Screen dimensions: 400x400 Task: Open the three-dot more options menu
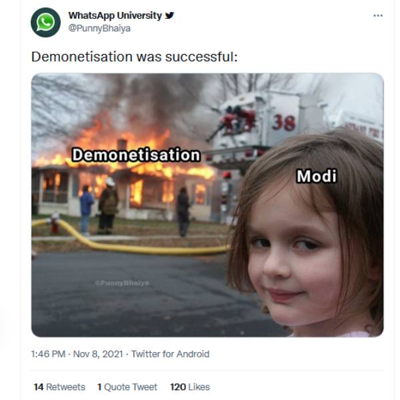click(x=378, y=15)
